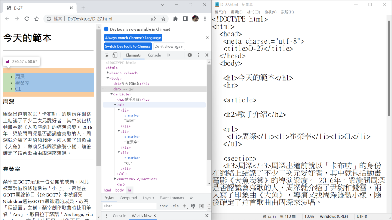Select body in DOM breadcrumb
This screenshot has width=392, height=220.
click(x=119, y=190)
